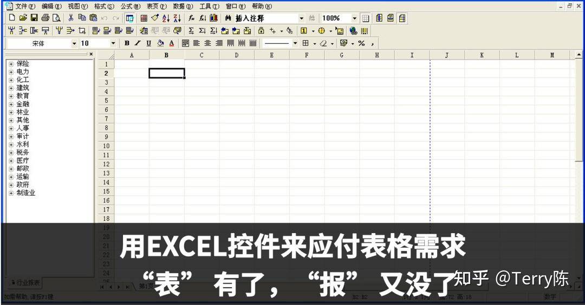Open a file with the folder icon

23,18
